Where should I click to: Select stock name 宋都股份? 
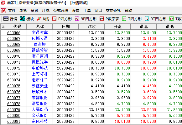point(40,98)
